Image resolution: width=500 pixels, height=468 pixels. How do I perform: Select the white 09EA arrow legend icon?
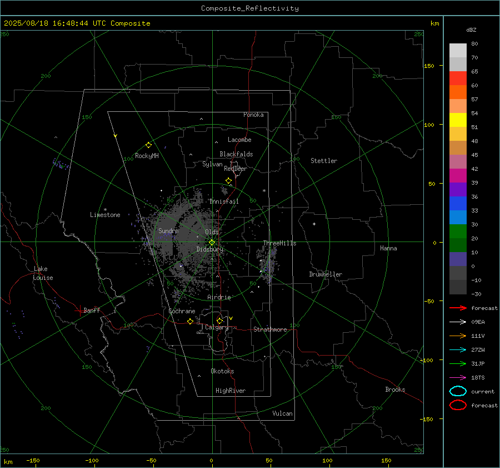click(x=458, y=322)
